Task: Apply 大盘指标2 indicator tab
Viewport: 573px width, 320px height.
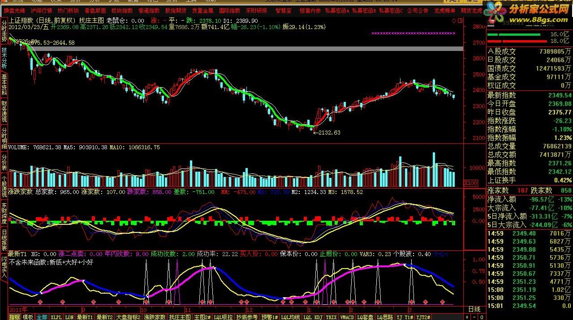Action: tap(129, 317)
